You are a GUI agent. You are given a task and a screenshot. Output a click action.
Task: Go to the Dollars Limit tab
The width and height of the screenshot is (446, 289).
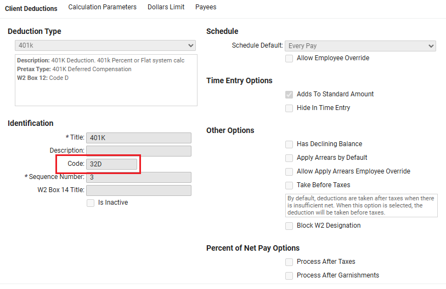coord(166,7)
